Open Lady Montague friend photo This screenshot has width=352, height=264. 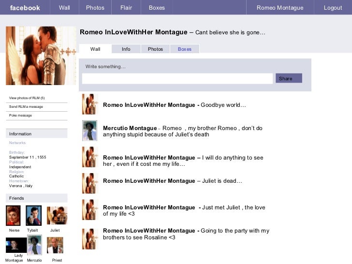[16, 245]
